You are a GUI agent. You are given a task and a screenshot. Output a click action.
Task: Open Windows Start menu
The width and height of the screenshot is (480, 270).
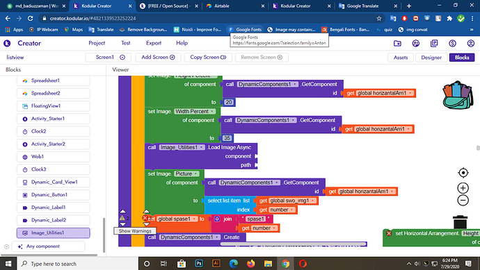[8, 263]
